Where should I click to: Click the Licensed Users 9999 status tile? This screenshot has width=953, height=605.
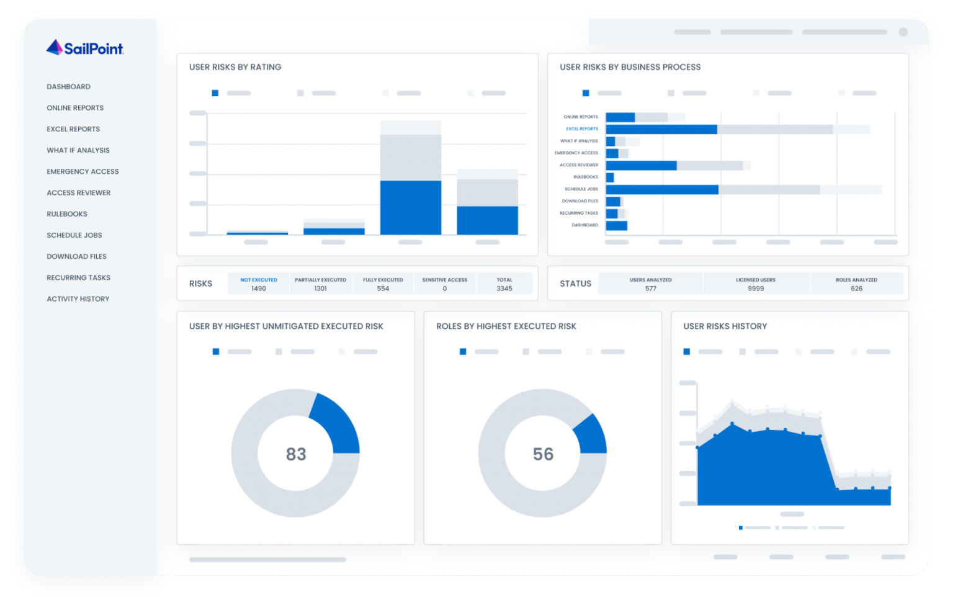click(x=756, y=284)
